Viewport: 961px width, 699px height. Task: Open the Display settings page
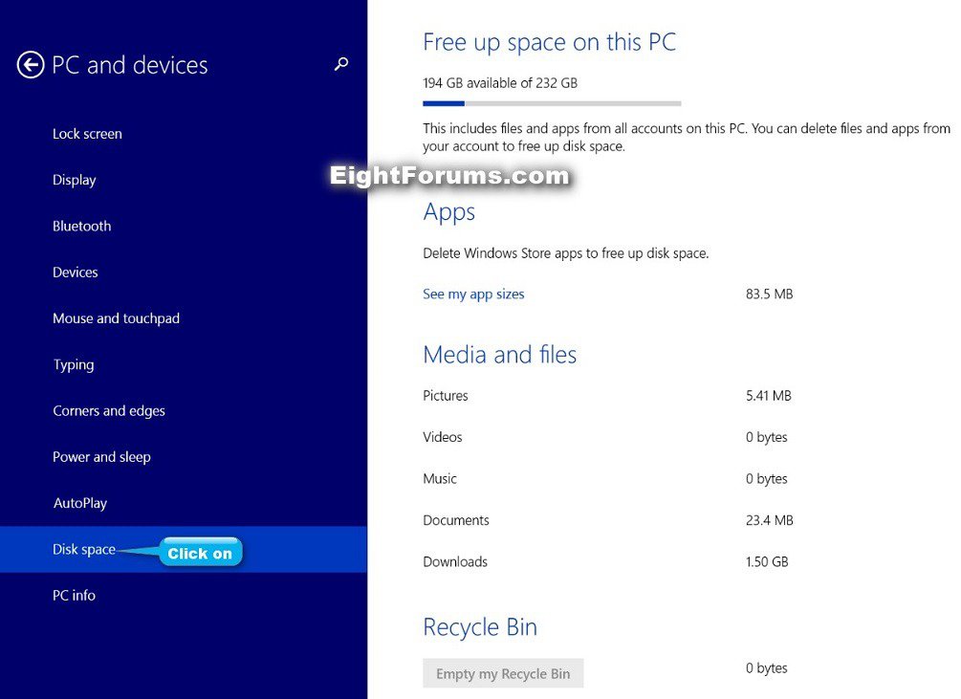[x=75, y=180]
